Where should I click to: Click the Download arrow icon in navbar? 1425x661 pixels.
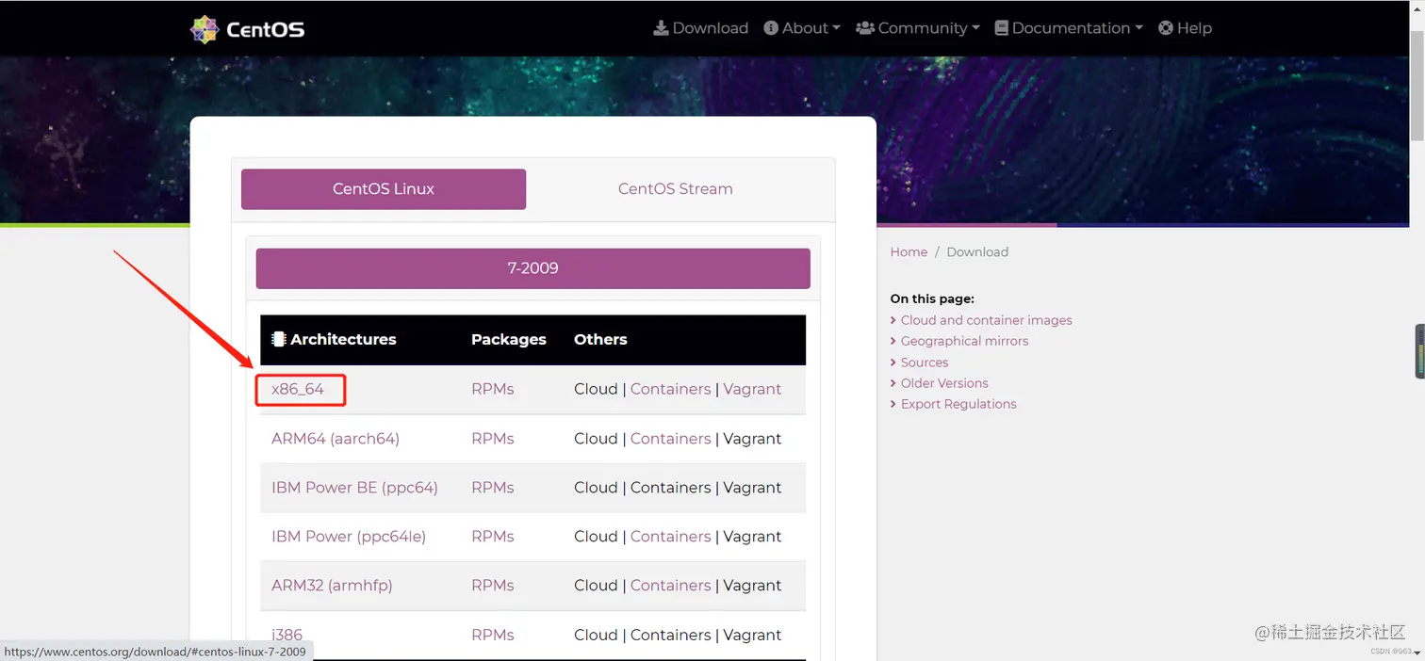(661, 28)
